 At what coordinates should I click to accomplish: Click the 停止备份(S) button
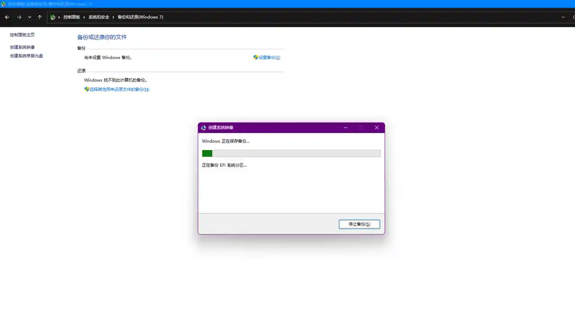point(359,224)
